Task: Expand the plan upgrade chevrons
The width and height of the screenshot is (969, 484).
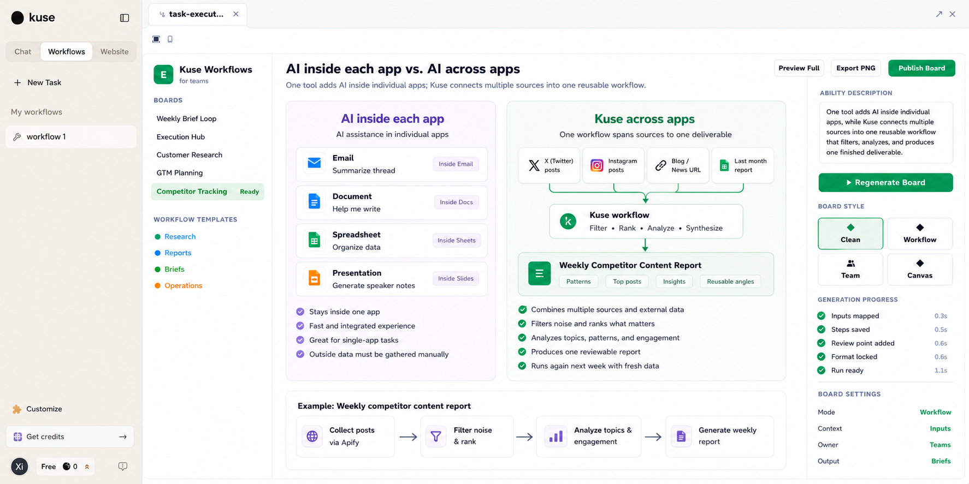Action: click(87, 467)
